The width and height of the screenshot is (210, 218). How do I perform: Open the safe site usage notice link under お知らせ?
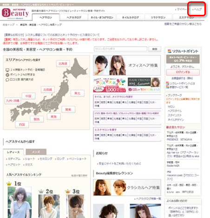coord(120,164)
